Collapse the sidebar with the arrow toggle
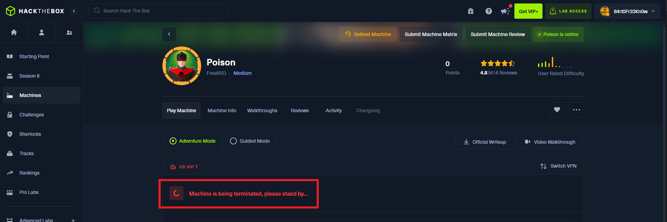 [x=74, y=11]
